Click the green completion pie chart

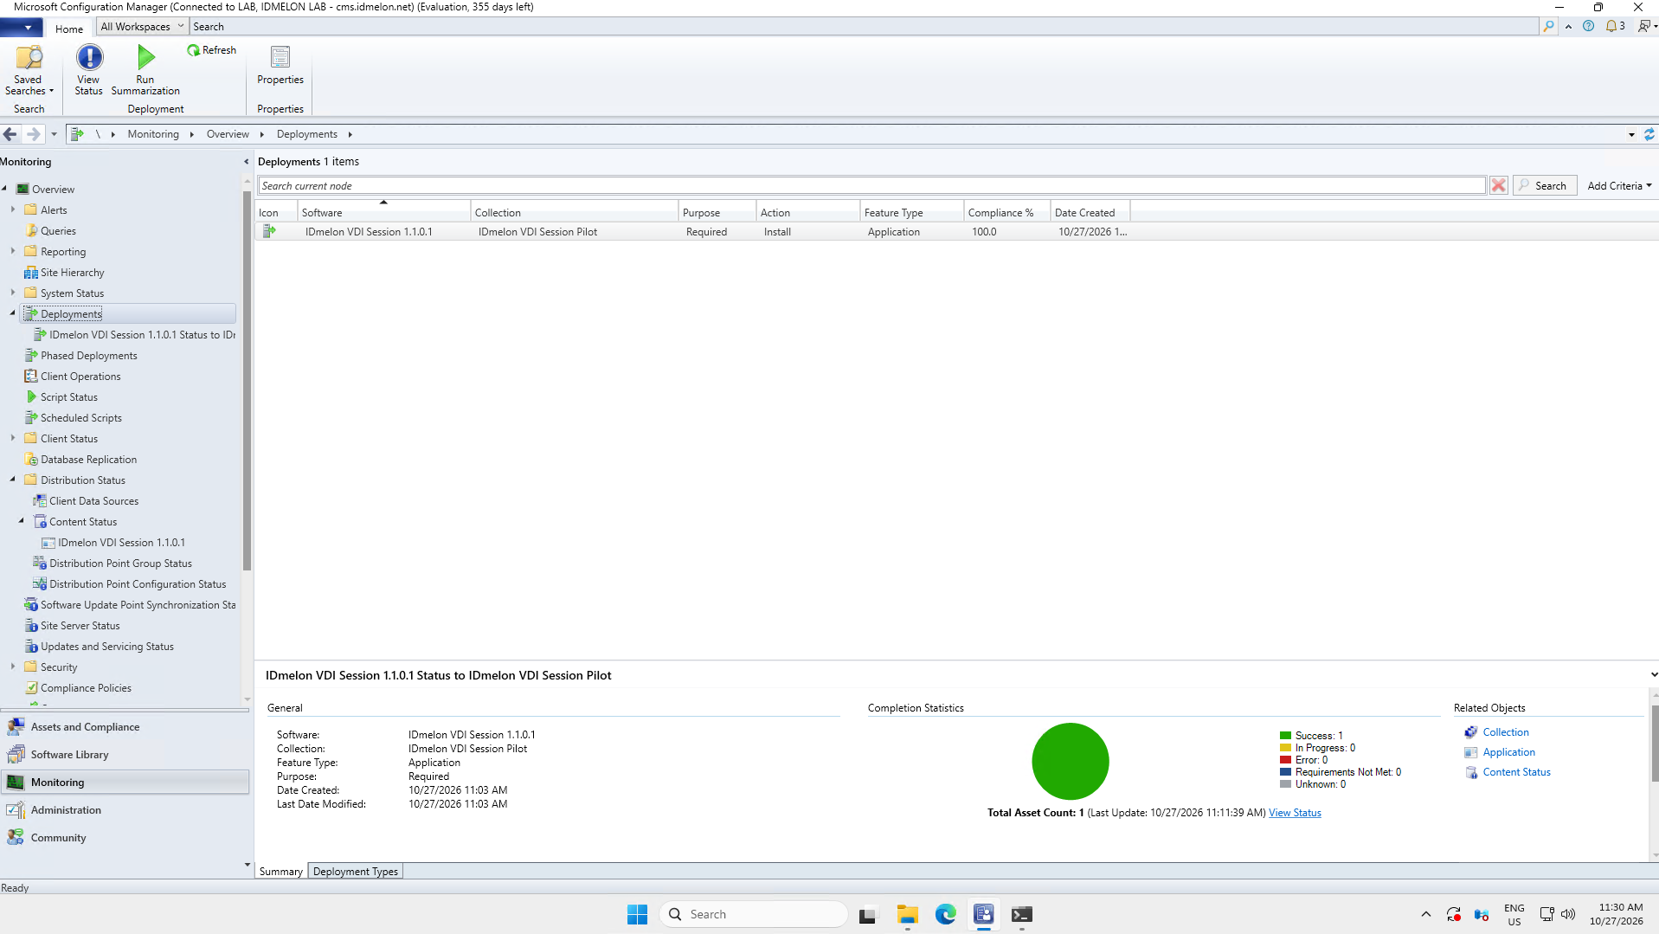click(1070, 761)
